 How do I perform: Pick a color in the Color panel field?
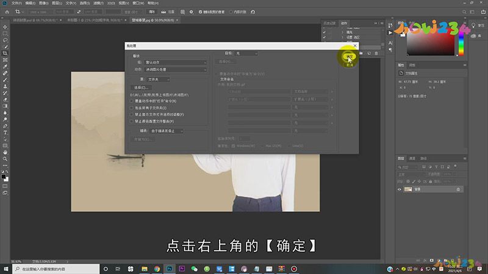pyautogui.click(x=431, y=43)
